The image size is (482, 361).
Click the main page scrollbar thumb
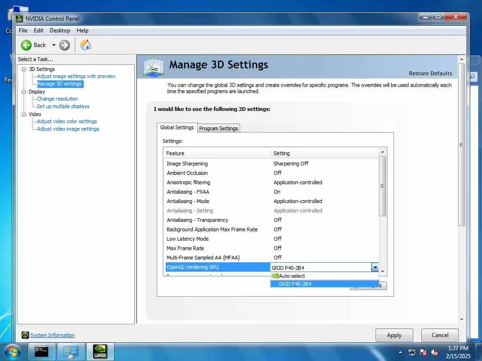pos(461,145)
